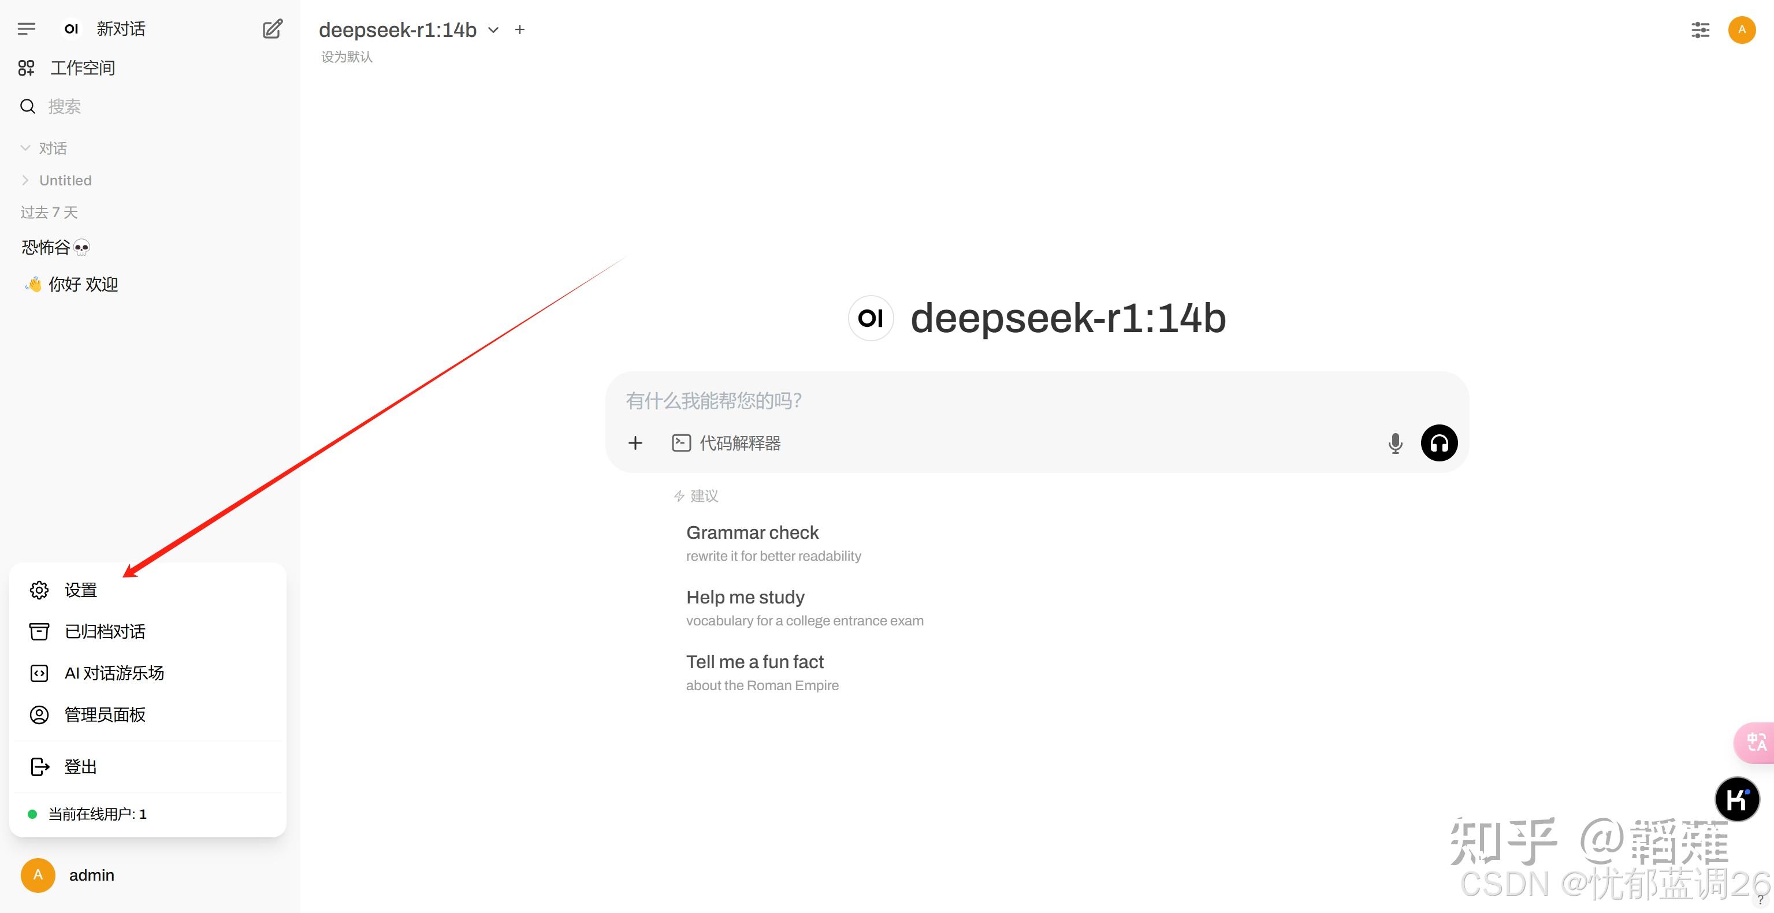Click the 设为默认 link
This screenshot has height=913, width=1774.
(x=345, y=57)
